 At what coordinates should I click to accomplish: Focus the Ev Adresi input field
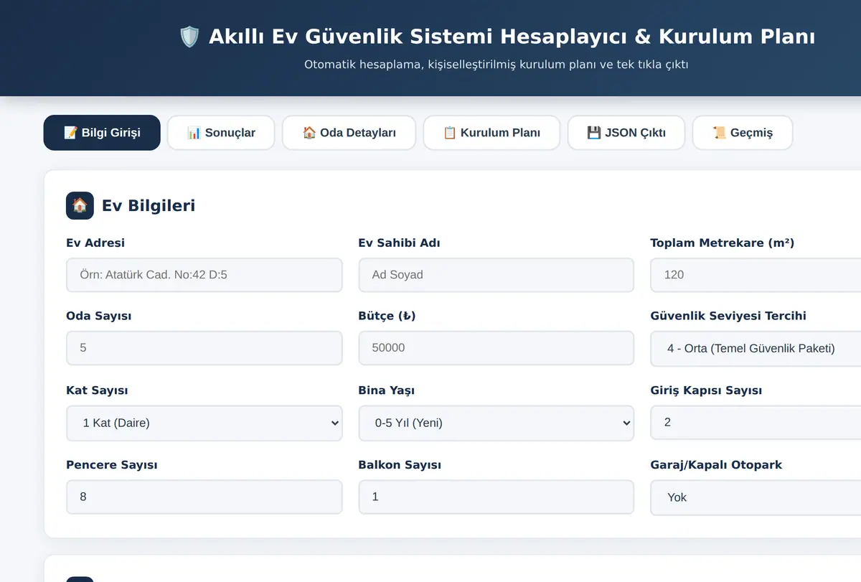point(204,275)
